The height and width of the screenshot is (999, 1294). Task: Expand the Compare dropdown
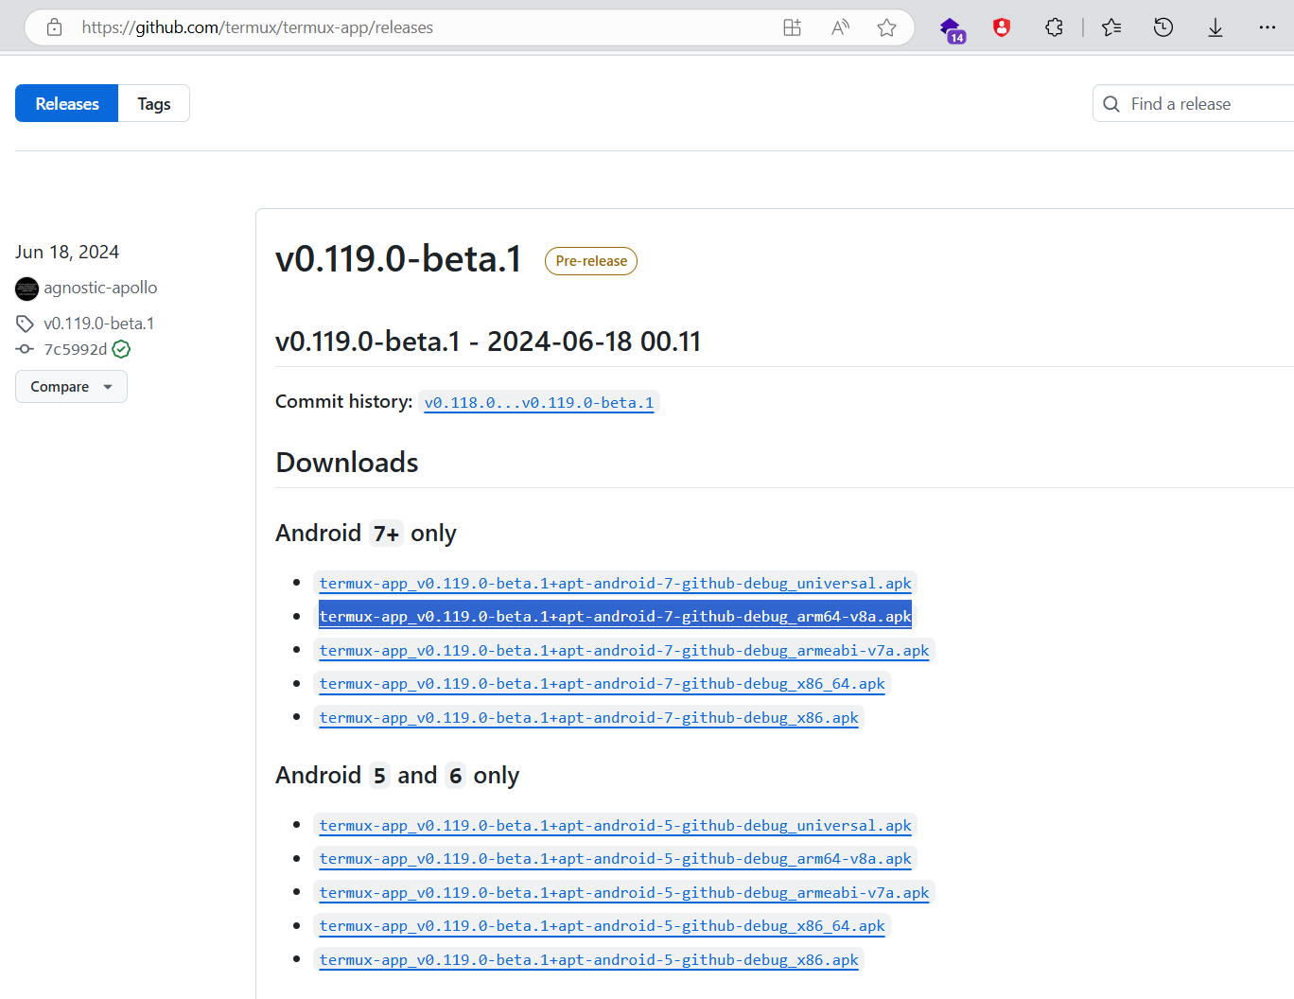coord(71,386)
